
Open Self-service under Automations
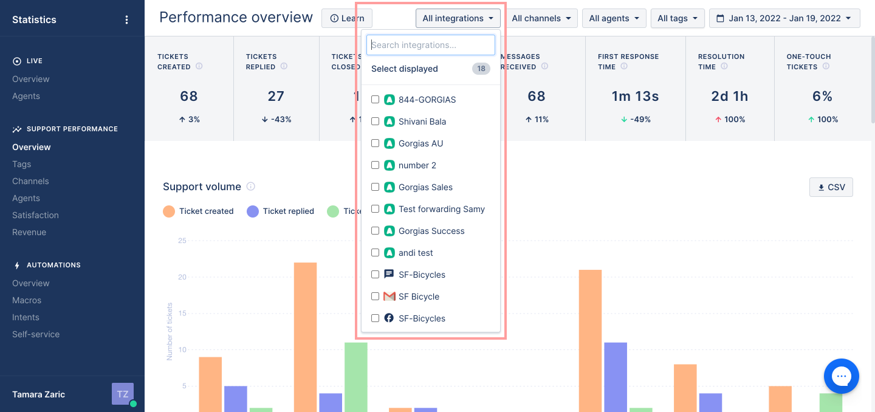[36, 334]
